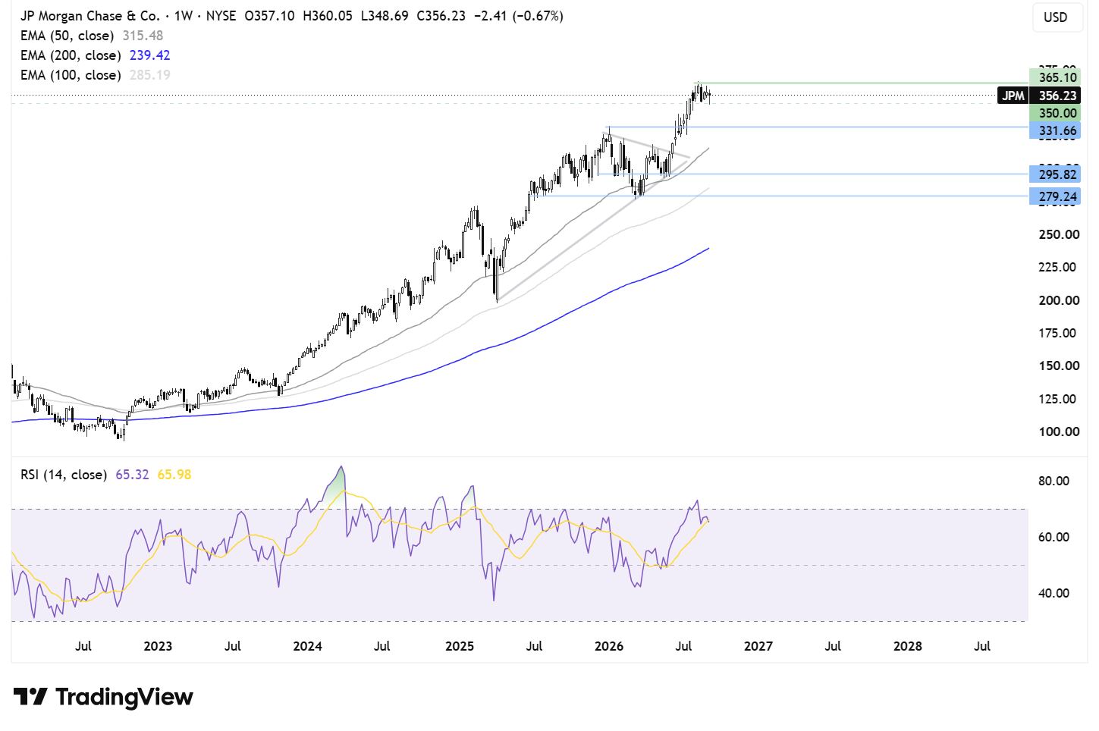Click the 1W interval label
The image size is (1099, 731).
pyautogui.click(x=183, y=16)
